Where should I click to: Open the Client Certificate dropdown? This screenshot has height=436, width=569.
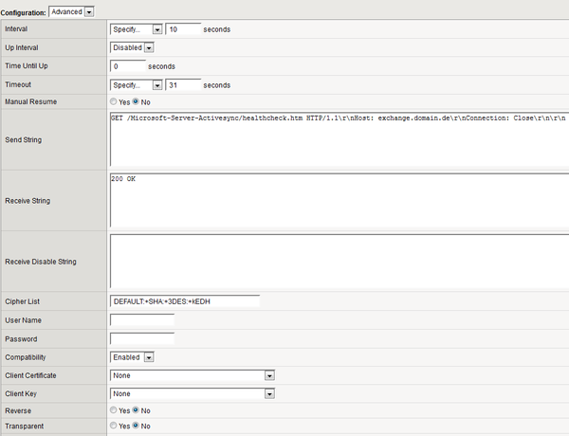click(193, 375)
